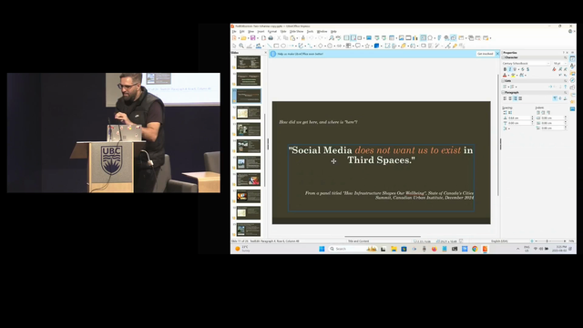583x328 pixels.
Task: Close the Slides panel
Action: pyautogui.click(x=265, y=53)
